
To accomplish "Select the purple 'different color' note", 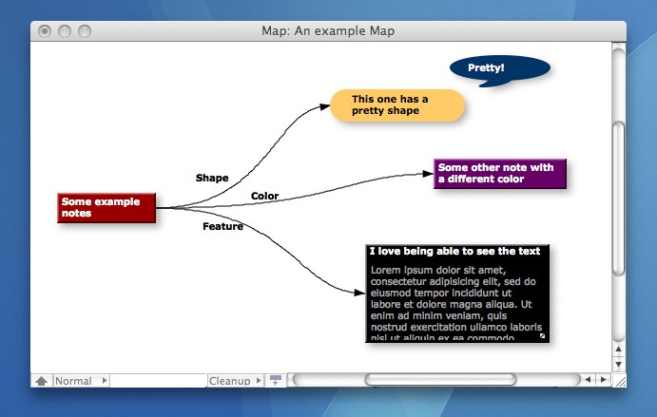I will click(500, 174).
